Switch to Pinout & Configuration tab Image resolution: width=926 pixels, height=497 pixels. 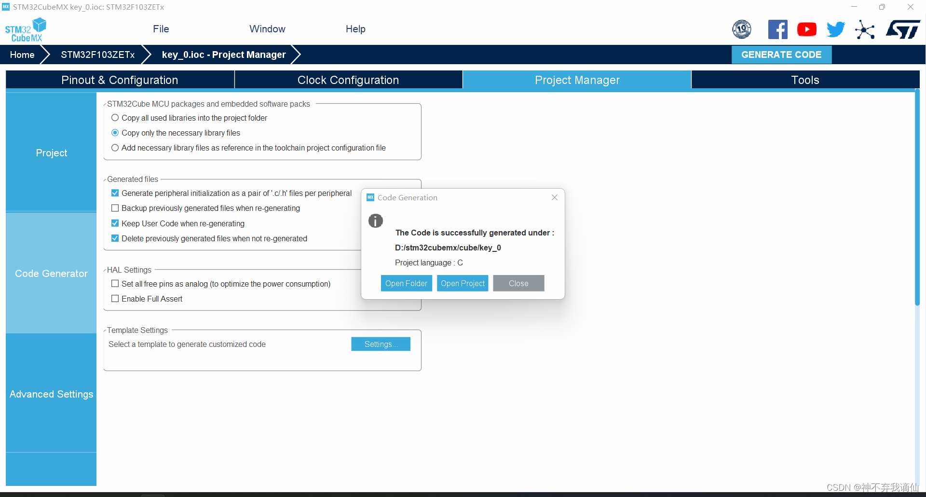tap(120, 80)
